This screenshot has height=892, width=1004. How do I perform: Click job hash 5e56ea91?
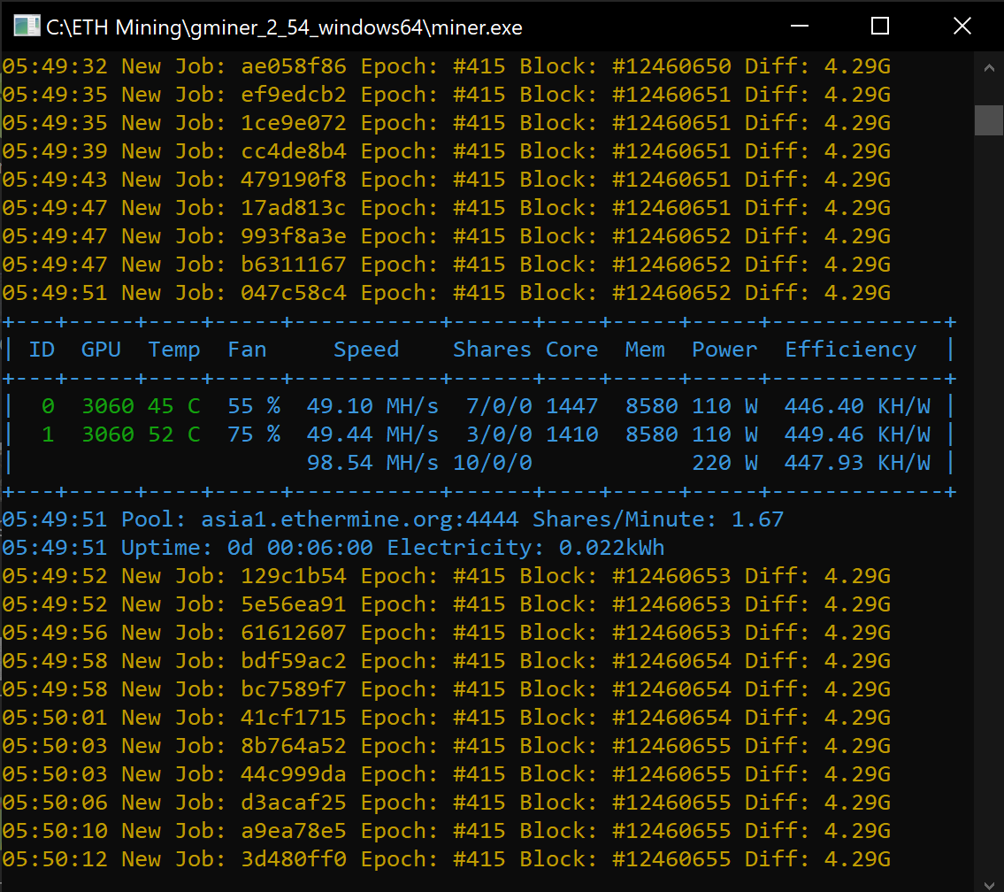click(294, 604)
